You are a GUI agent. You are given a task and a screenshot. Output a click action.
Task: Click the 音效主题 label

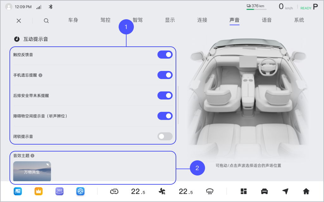coord(21,156)
